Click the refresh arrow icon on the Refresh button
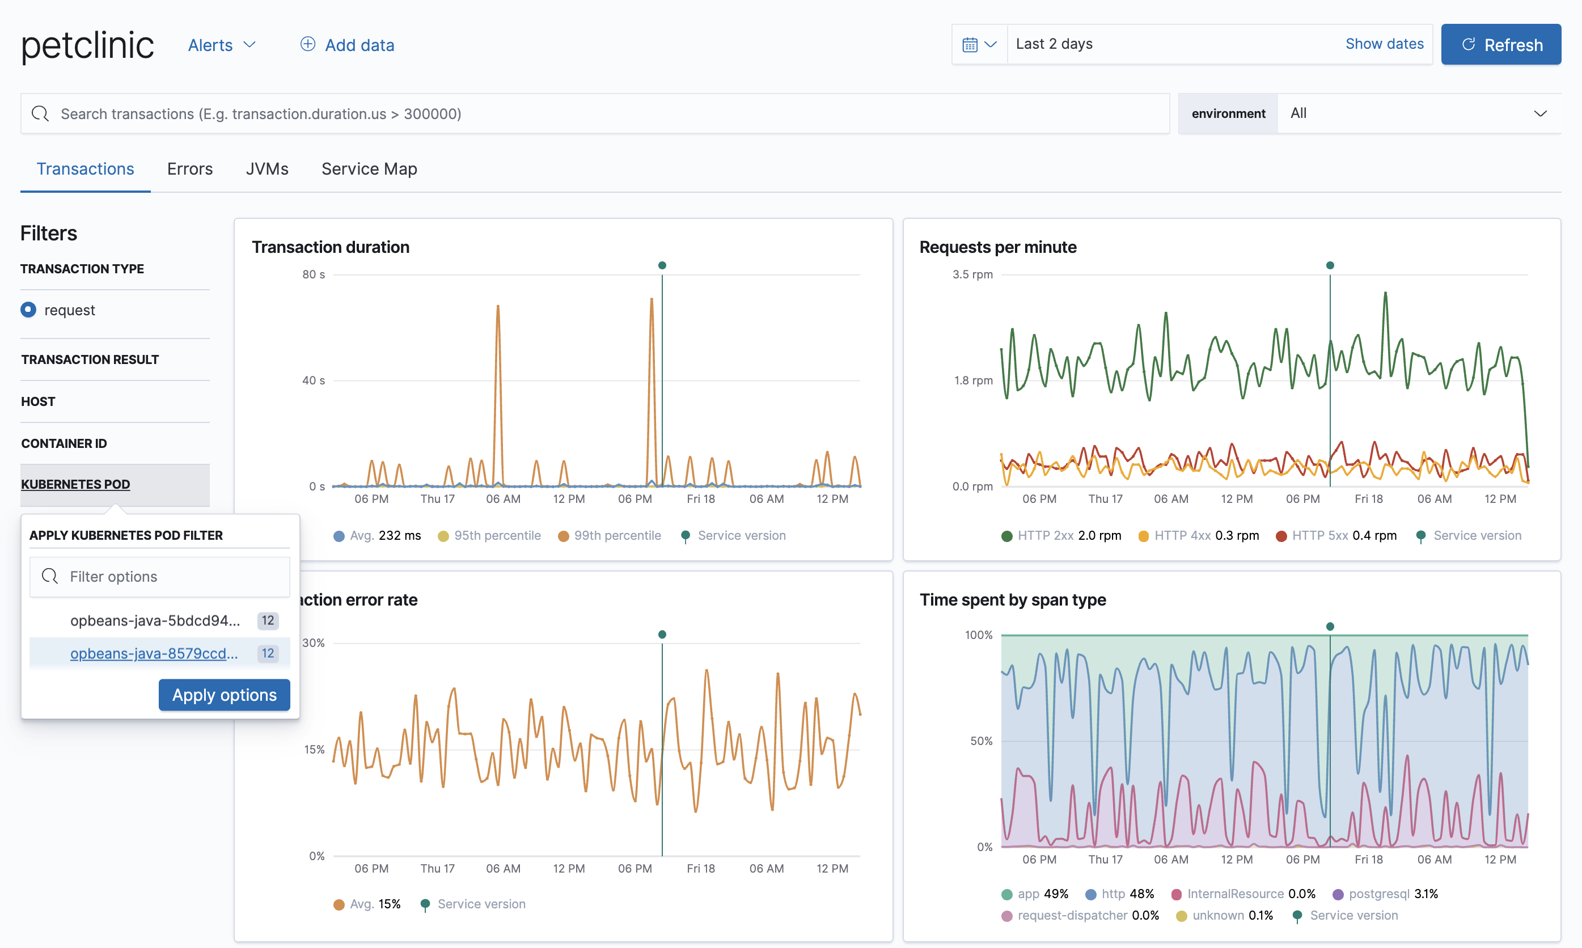Image resolution: width=1582 pixels, height=948 pixels. (1469, 44)
